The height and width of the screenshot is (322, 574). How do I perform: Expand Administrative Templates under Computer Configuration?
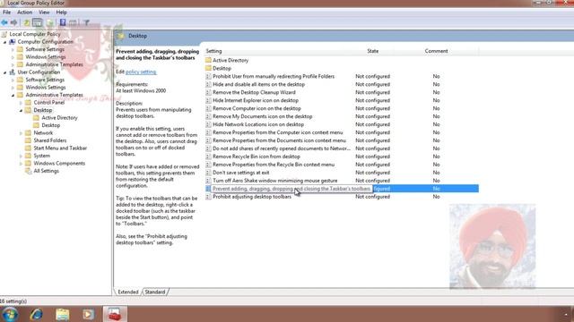click(13, 65)
